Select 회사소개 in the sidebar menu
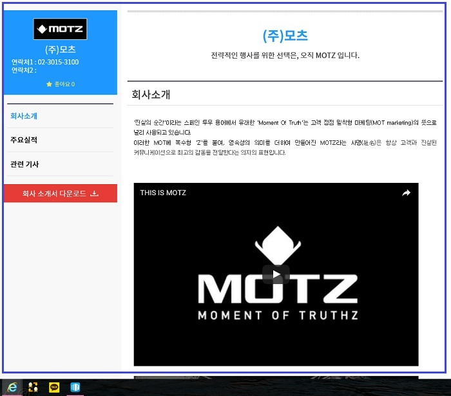The height and width of the screenshot is (396, 451). tap(24, 117)
